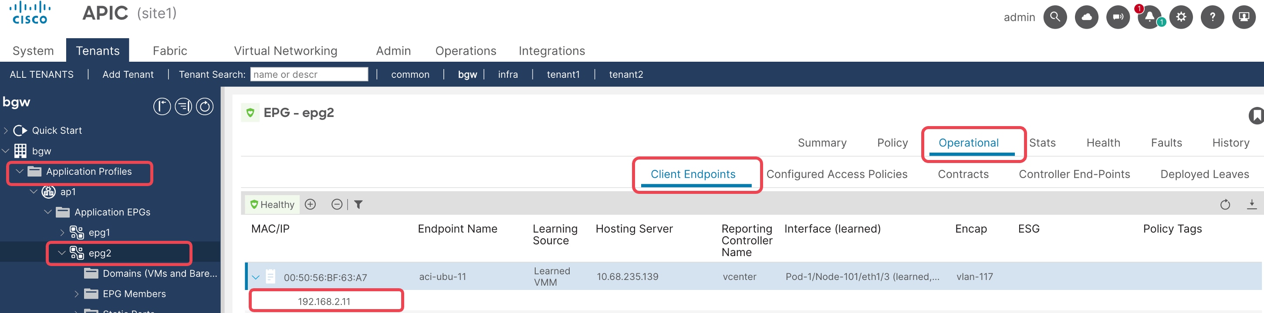Click the ALL TENANTS link
1264x313 pixels.
click(x=42, y=74)
